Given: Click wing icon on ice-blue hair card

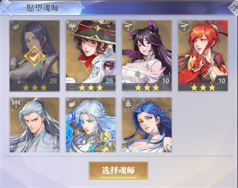Looking at the screenshot, I should click(72, 104).
